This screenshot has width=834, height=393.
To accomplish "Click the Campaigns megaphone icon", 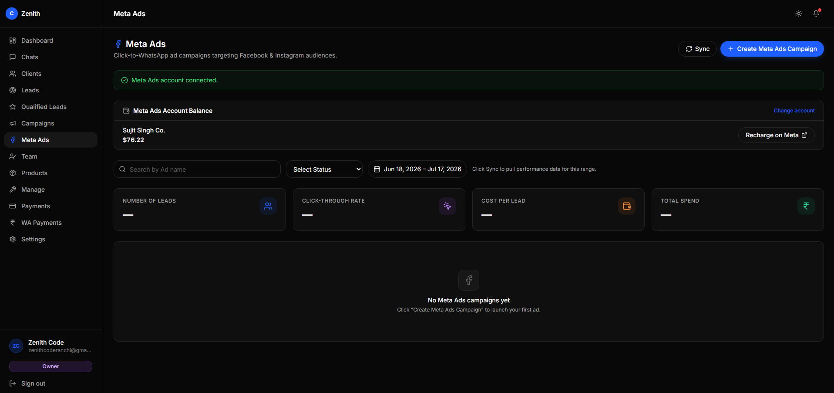I will point(13,123).
